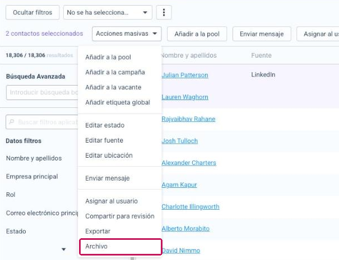Viewport: 339px width, 260px height.
Task: Open the three-dot more options menu
Action: (164, 12)
